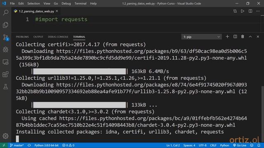Open the Manage gear menu
264x148 pixels.
5,136
